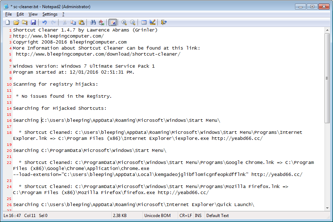Open the Select Scheme icon

click(144, 22)
